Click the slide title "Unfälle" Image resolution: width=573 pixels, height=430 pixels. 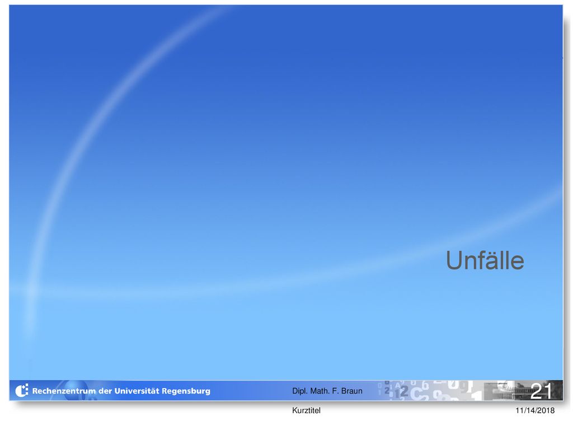(485, 260)
